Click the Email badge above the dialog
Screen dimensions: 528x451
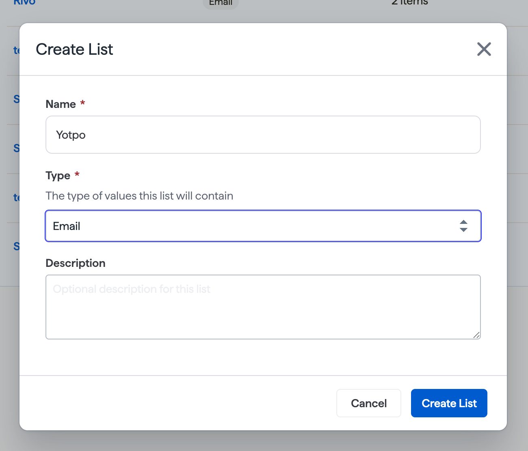221,3
